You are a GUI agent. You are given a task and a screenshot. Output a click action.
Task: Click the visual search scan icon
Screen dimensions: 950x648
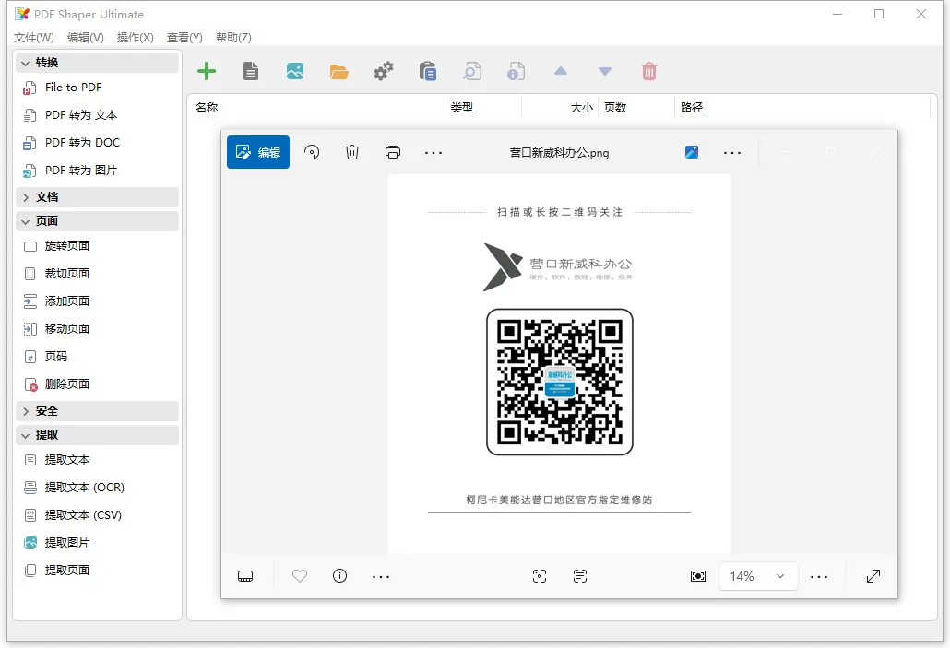tap(540, 576)
